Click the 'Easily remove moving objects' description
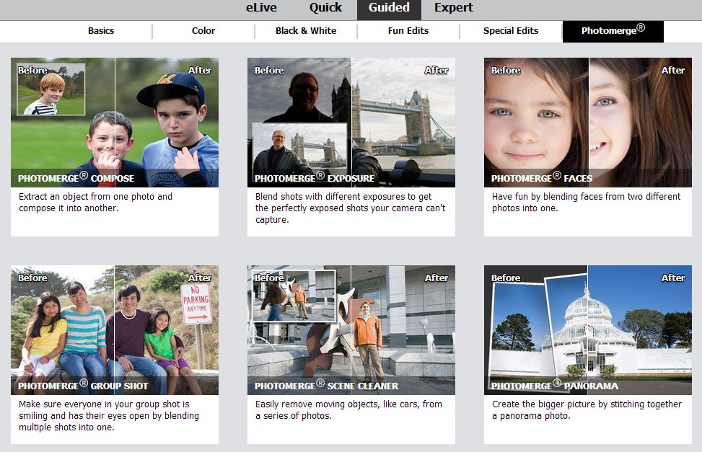Viewport: 702px width, 452px height. point(348,410)
